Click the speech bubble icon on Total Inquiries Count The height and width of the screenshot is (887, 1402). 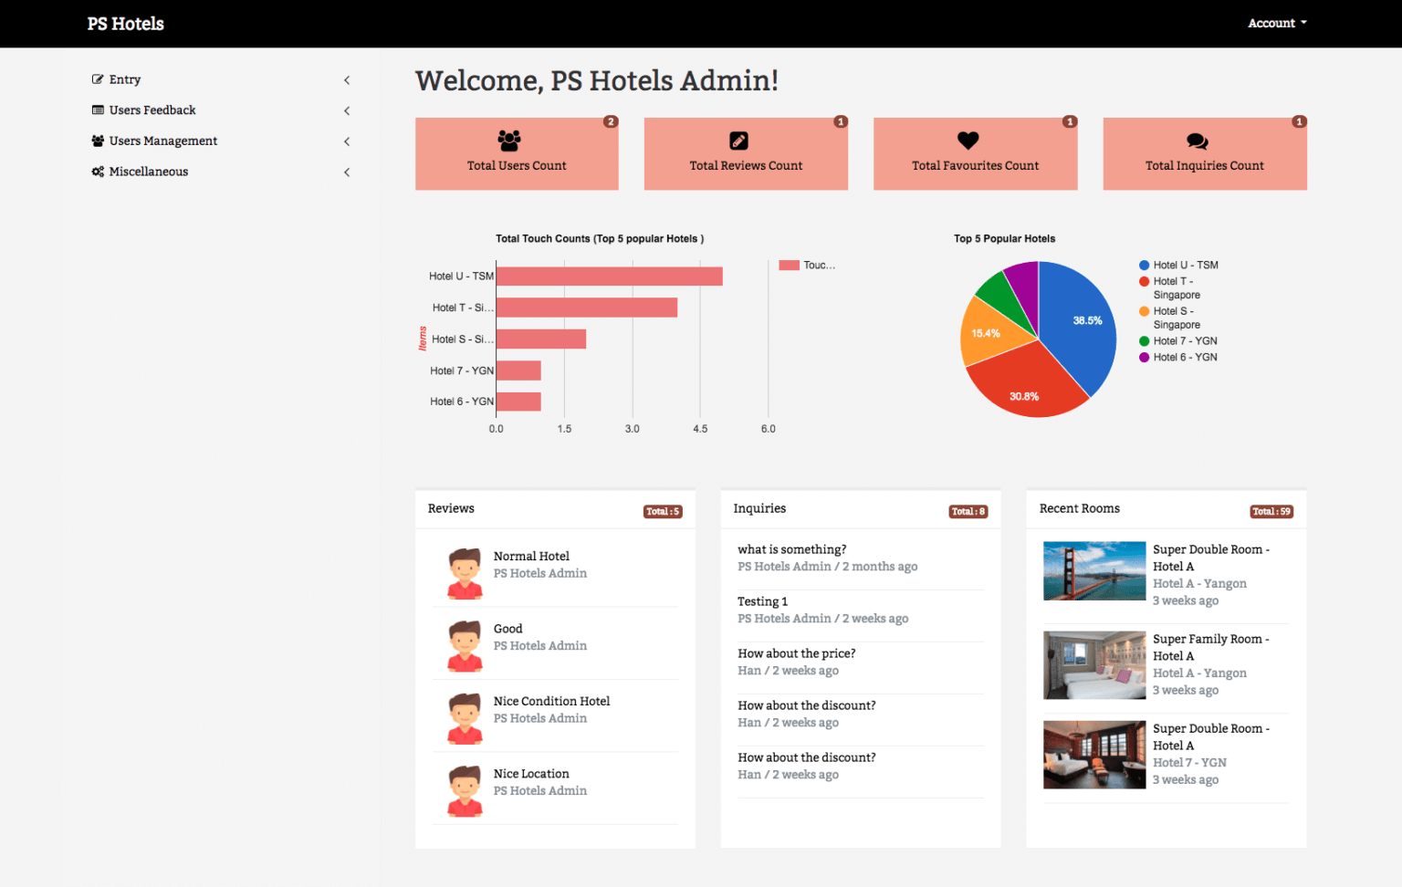point(1197,140)
